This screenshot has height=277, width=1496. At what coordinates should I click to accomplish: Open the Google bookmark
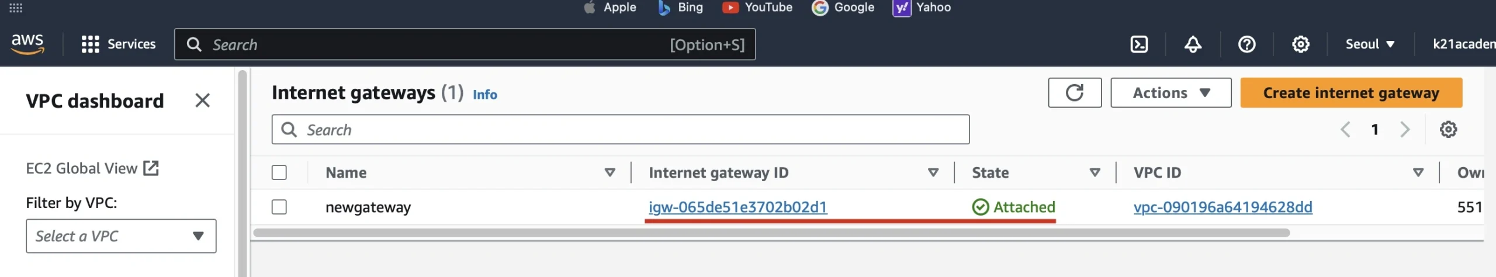pos(843,8)
